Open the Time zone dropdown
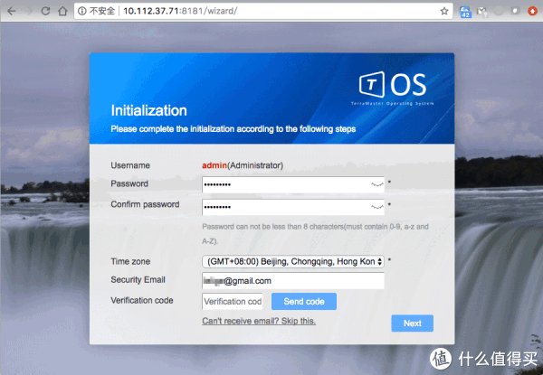 click(293, 261)
